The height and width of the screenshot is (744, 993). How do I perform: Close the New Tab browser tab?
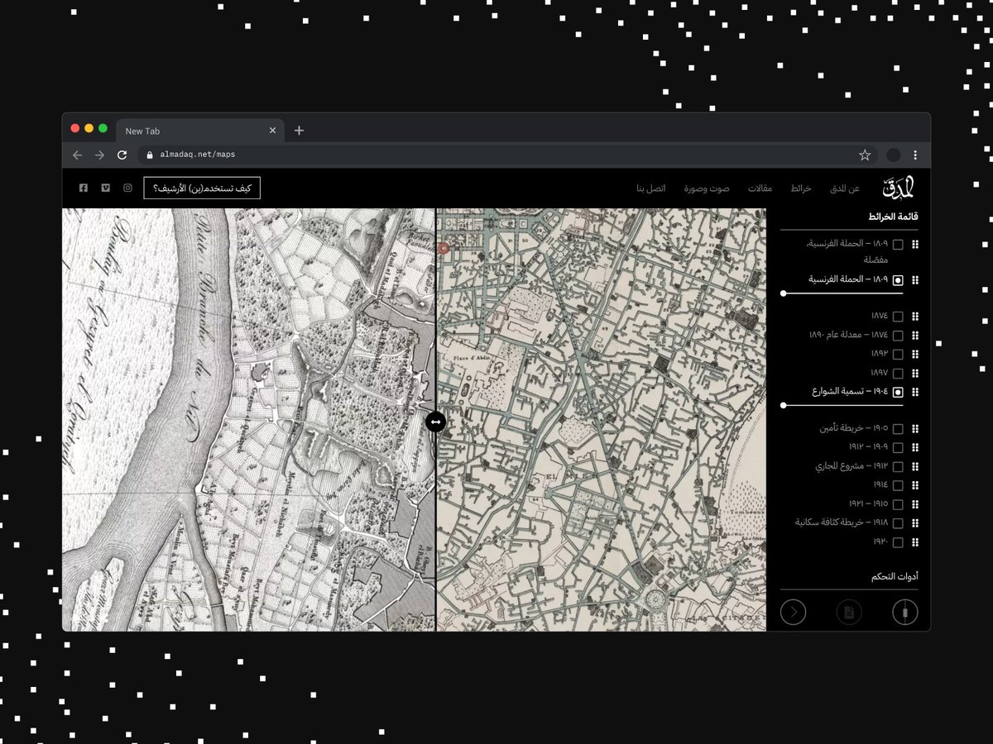click(x=272, y=131)
